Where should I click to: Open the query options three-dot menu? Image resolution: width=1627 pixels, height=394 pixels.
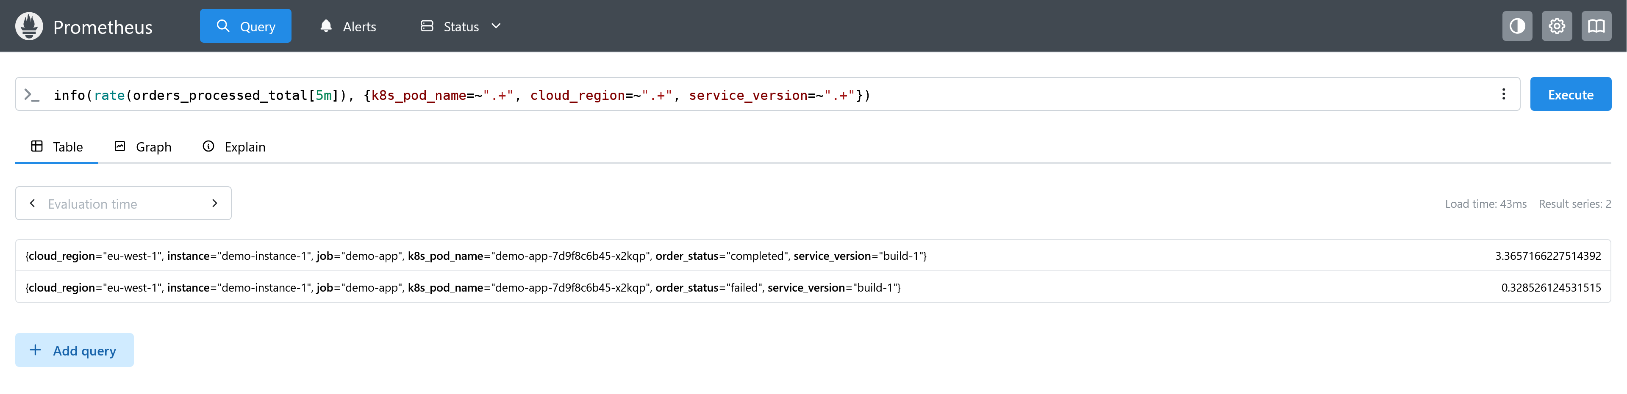pos(1503,94)
